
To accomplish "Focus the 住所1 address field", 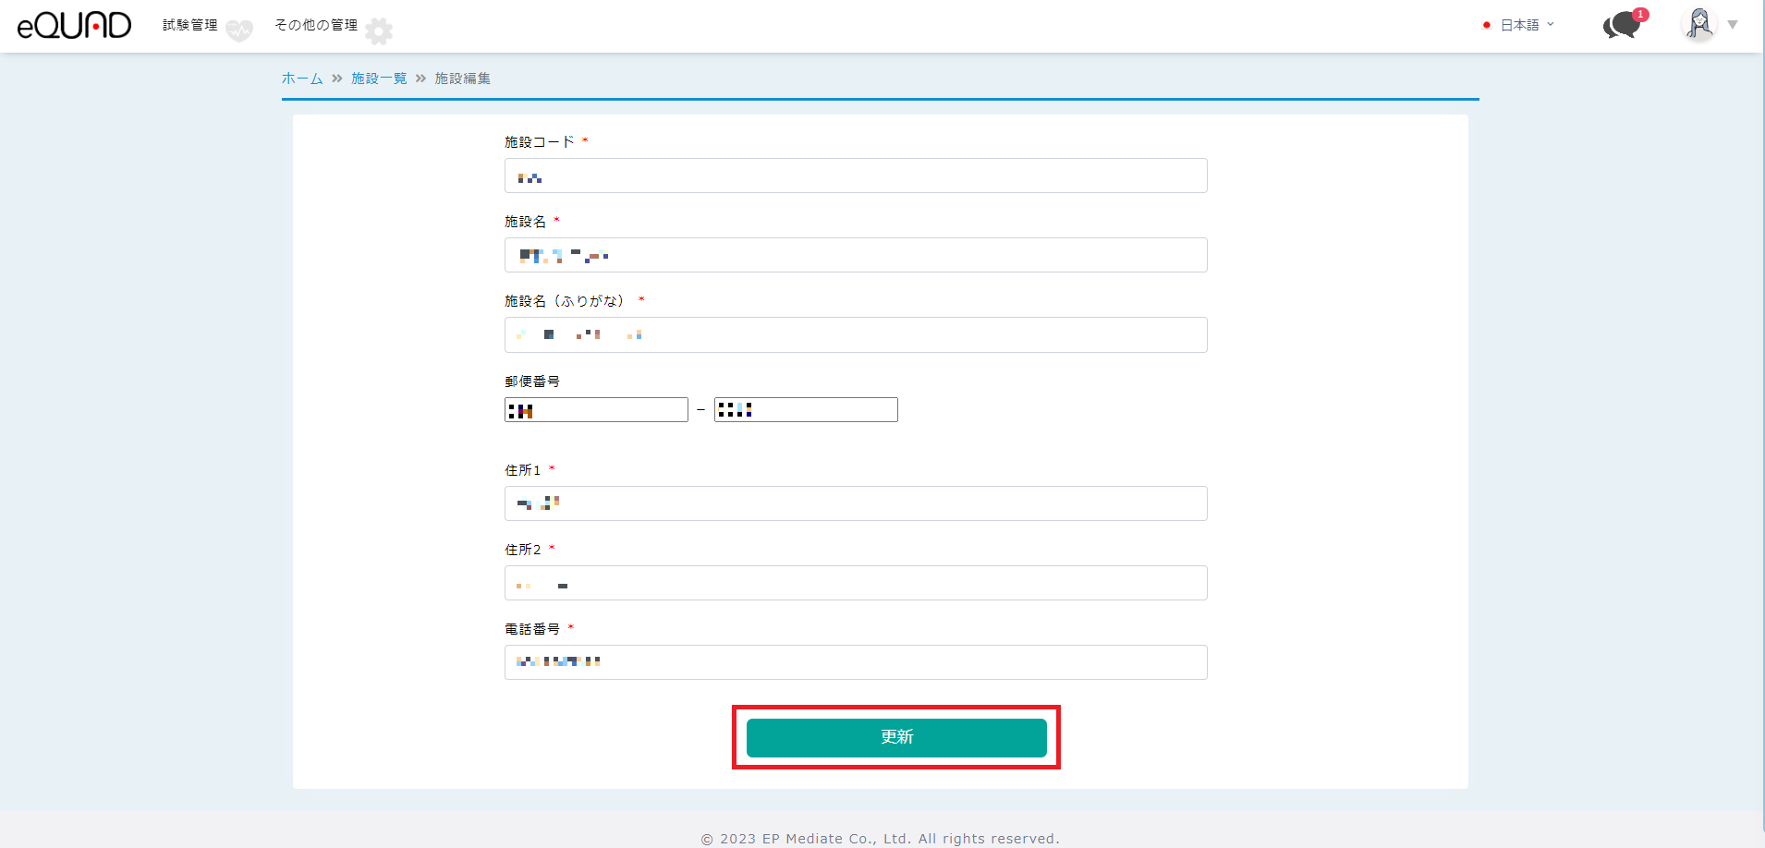I will (x=856, y=503).
